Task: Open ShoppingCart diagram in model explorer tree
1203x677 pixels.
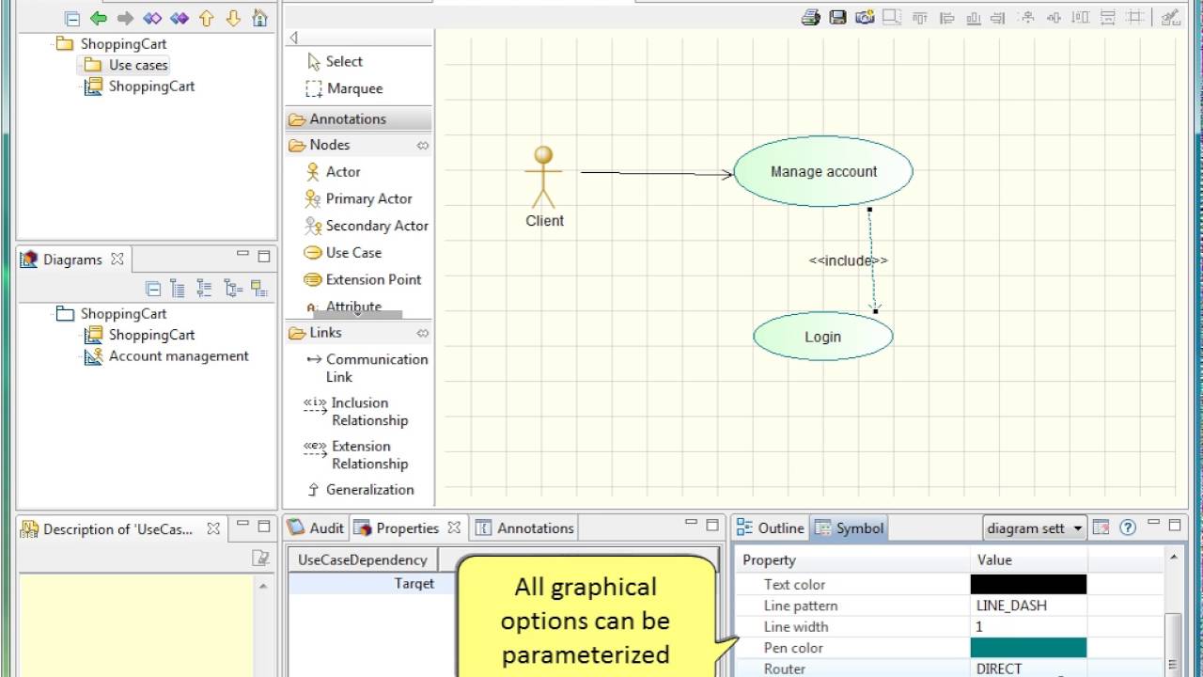Action: [x=139, y=87]
